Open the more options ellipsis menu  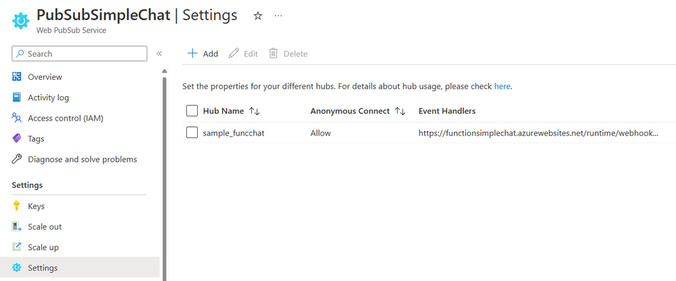point(278,16)
